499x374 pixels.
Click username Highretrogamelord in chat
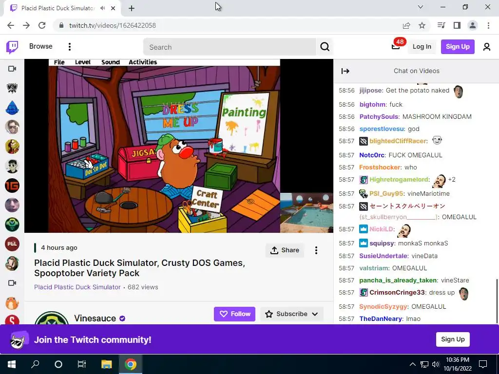point(399,179)
